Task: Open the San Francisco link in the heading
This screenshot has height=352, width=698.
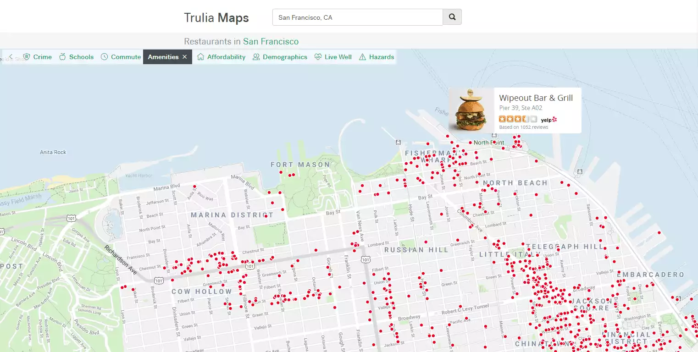Action: coord(271,41)
